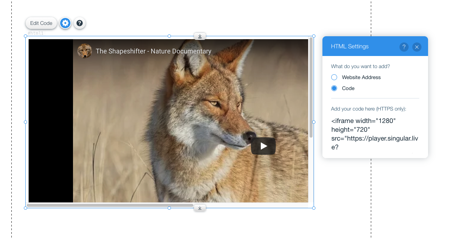Play the Shapeshifter video
Screen dimensions: 453x239
[263, 146]
